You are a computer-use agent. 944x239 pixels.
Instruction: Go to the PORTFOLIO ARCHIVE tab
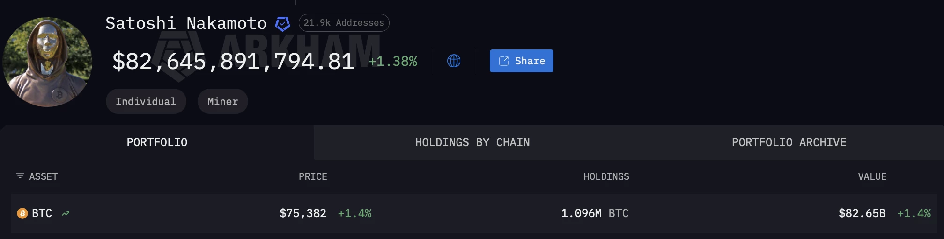click(789, 142)
